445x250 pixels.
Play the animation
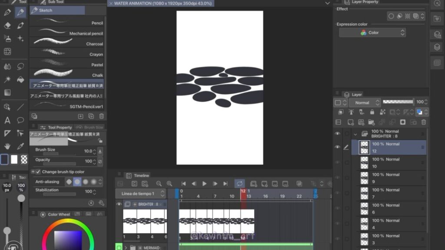[x=204, y=184]
